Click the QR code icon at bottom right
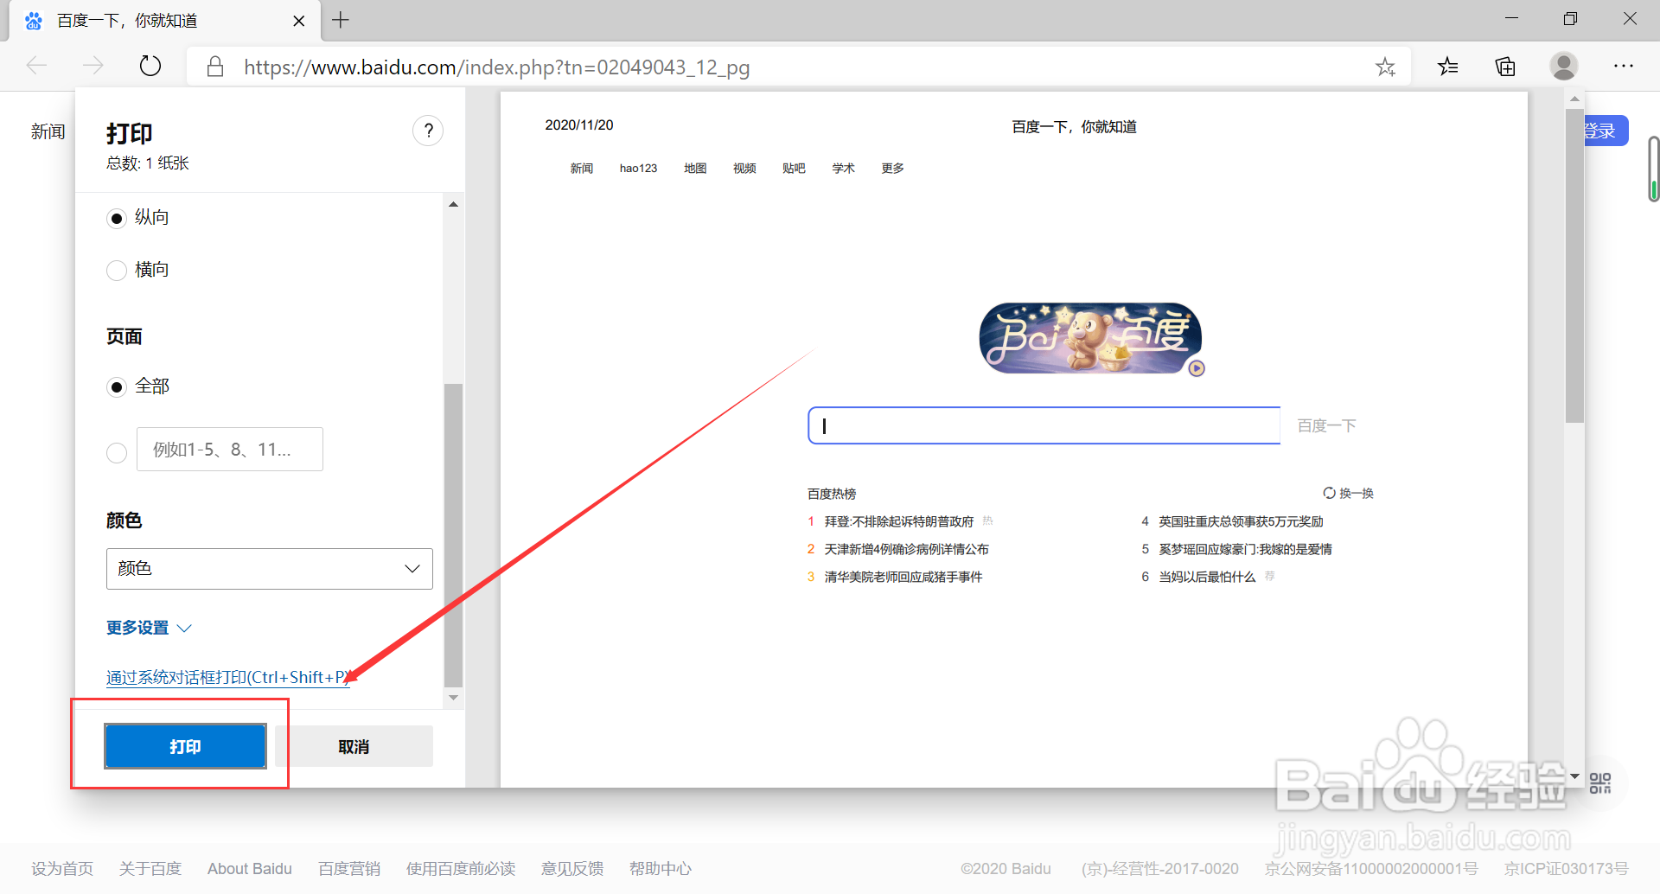 click(x=1600, y=783)
